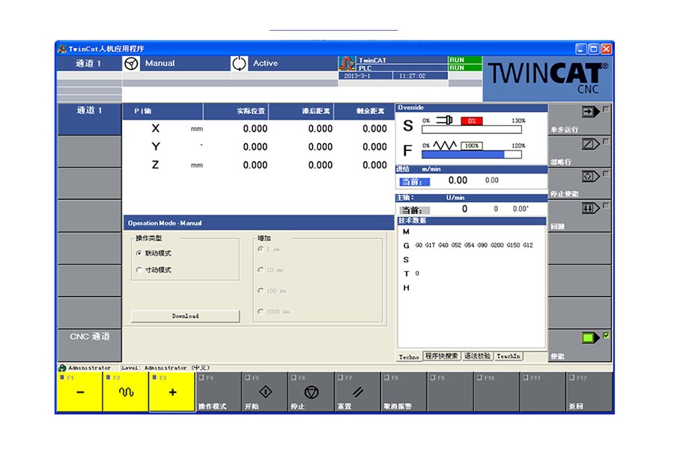Choose the 100 increment radio option
The width and height of the screenshot is (674, 449).
[261, 290]
